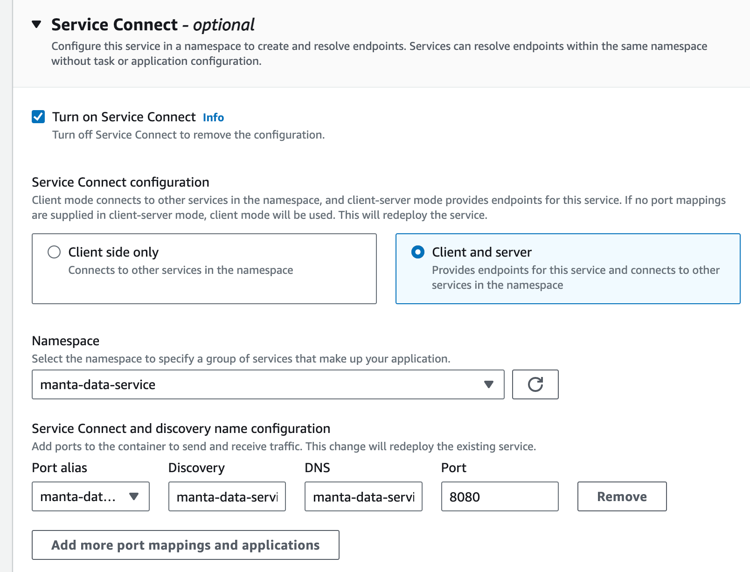Screen dimensions: 750x572
Task: Click the Port field showing 8080
Action: click(500, 496)
